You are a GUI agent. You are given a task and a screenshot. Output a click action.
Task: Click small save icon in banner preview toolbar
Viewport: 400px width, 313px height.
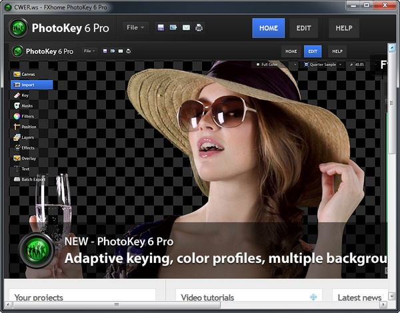click(x=105, y=51)
